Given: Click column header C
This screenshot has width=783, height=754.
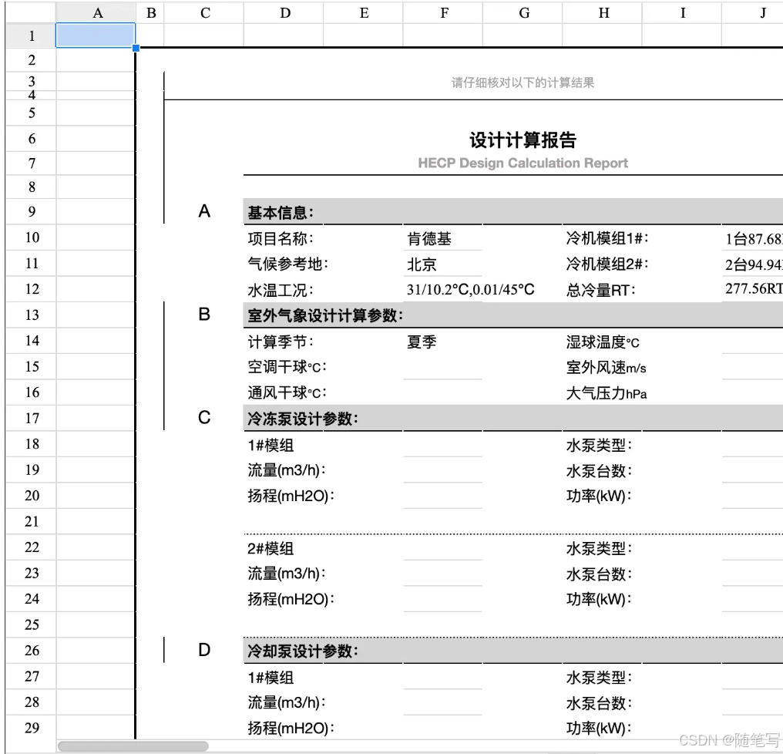Looking at the screenshot, I should [x=205, y=12].
